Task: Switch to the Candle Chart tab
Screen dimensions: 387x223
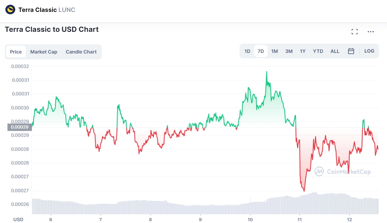Action: [81, 52]
